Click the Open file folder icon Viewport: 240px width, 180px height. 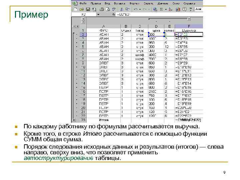[82, 9]
